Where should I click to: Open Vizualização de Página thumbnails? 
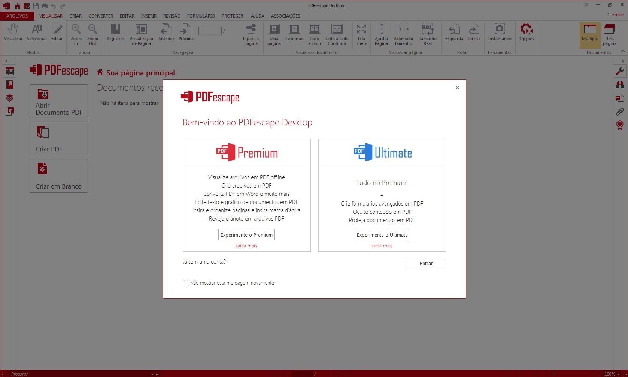click(x=141, y=35)
